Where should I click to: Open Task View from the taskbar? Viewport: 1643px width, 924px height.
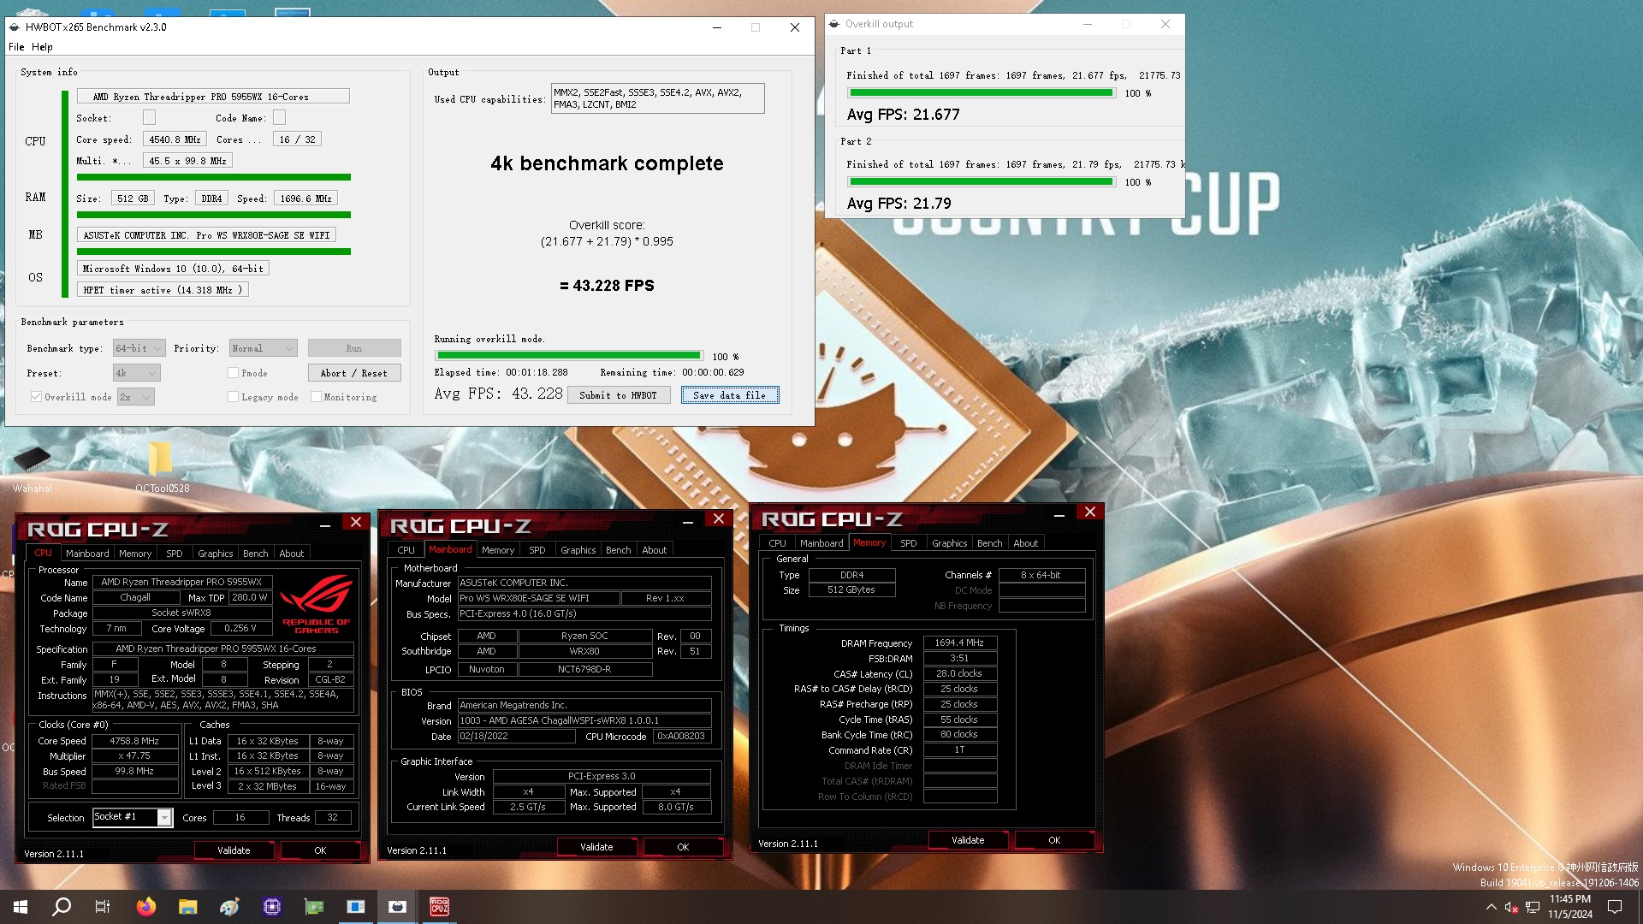(x=103, y=907)
